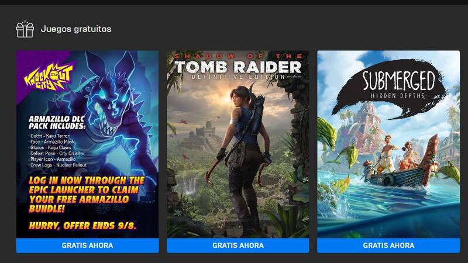Click Gratis Ahora under Submerged
This screenshot has width=468, height=263.
pos(388,245)
